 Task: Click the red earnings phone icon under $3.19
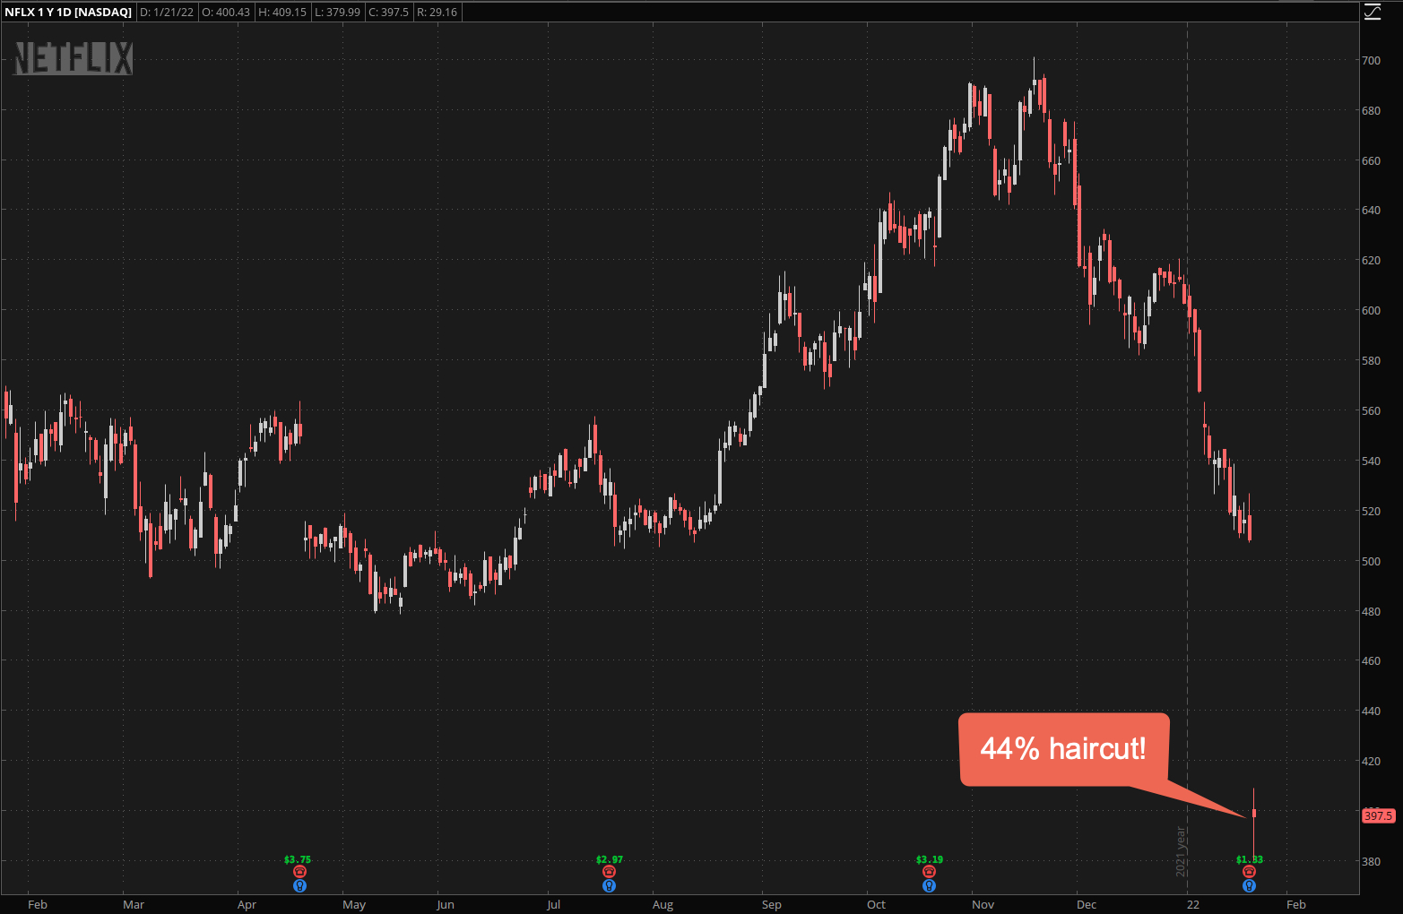[930, 872]
